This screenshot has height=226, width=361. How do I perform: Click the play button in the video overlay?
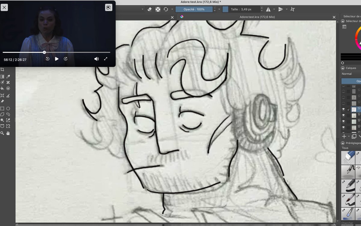point(57,59)
